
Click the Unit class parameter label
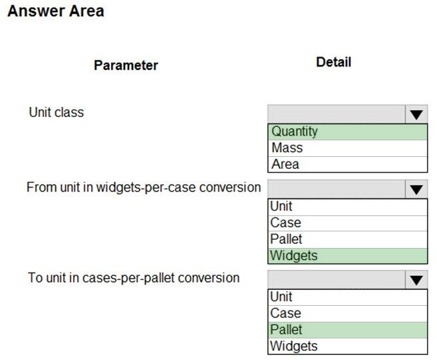click(x=57, y=112)
